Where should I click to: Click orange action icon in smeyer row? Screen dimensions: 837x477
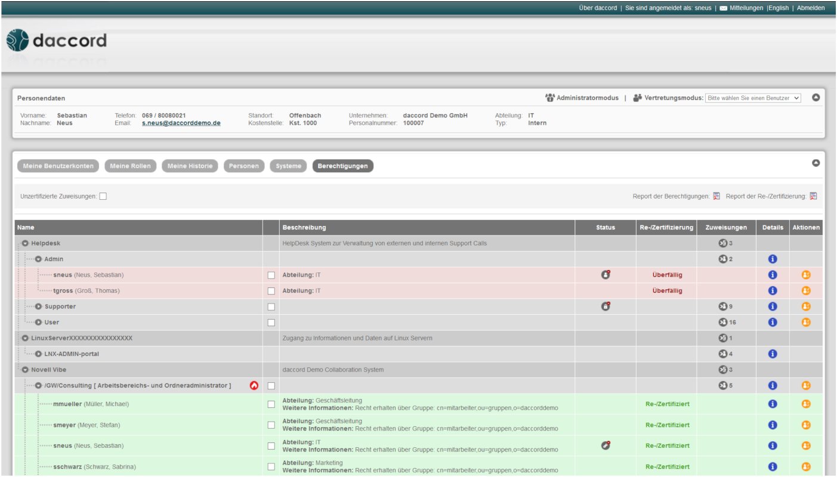[806, 425]
